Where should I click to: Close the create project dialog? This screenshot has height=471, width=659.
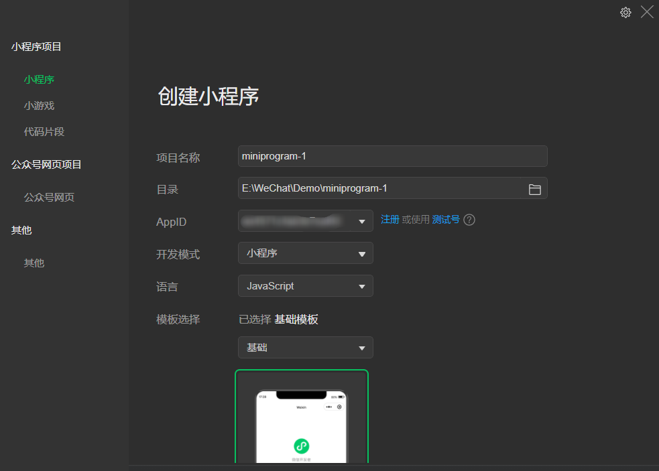(647, 12)
